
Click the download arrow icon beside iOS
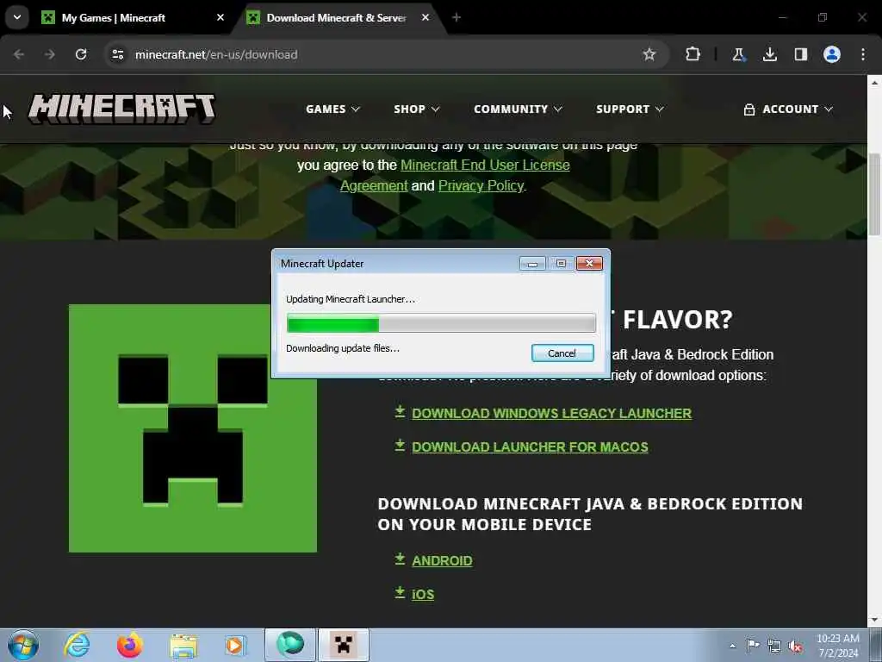click(400, 592)
